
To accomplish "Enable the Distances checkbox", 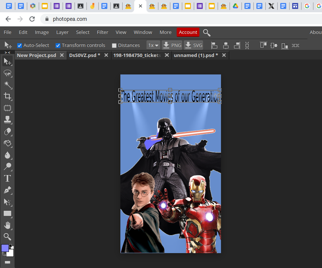I will click(x=114, y=45).
